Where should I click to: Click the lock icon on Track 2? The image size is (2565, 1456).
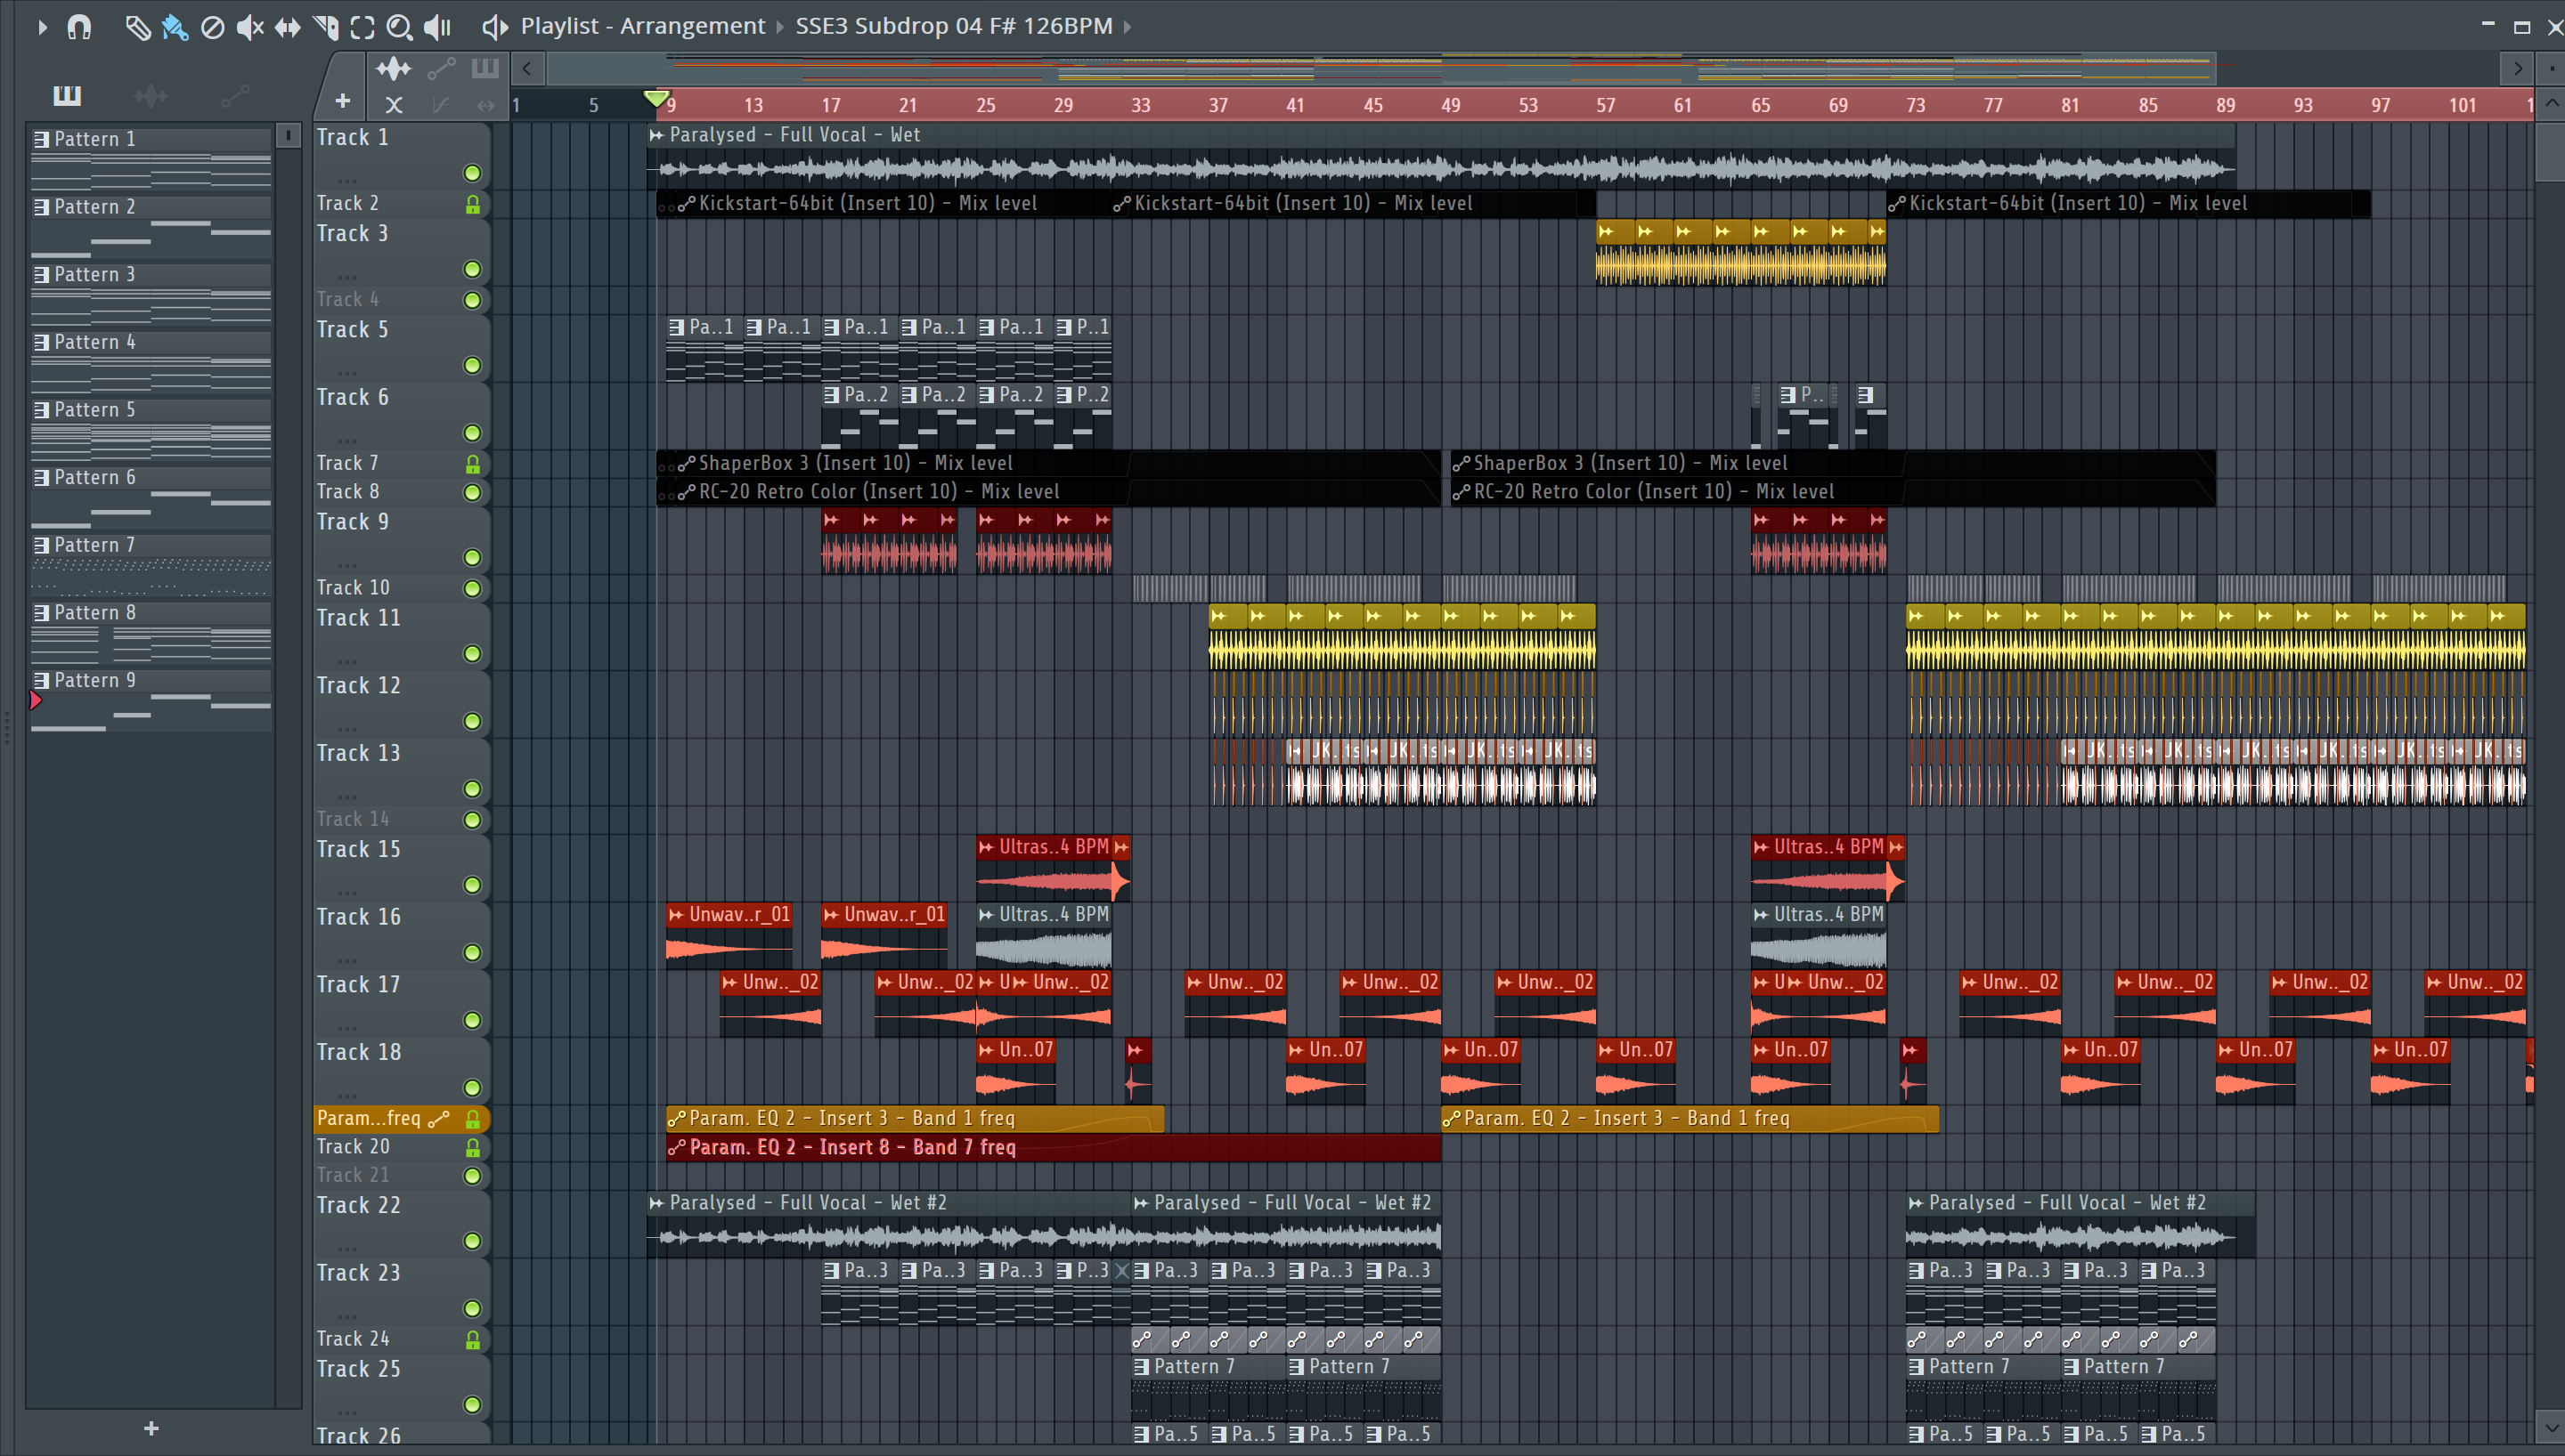[x=472, y=204]
